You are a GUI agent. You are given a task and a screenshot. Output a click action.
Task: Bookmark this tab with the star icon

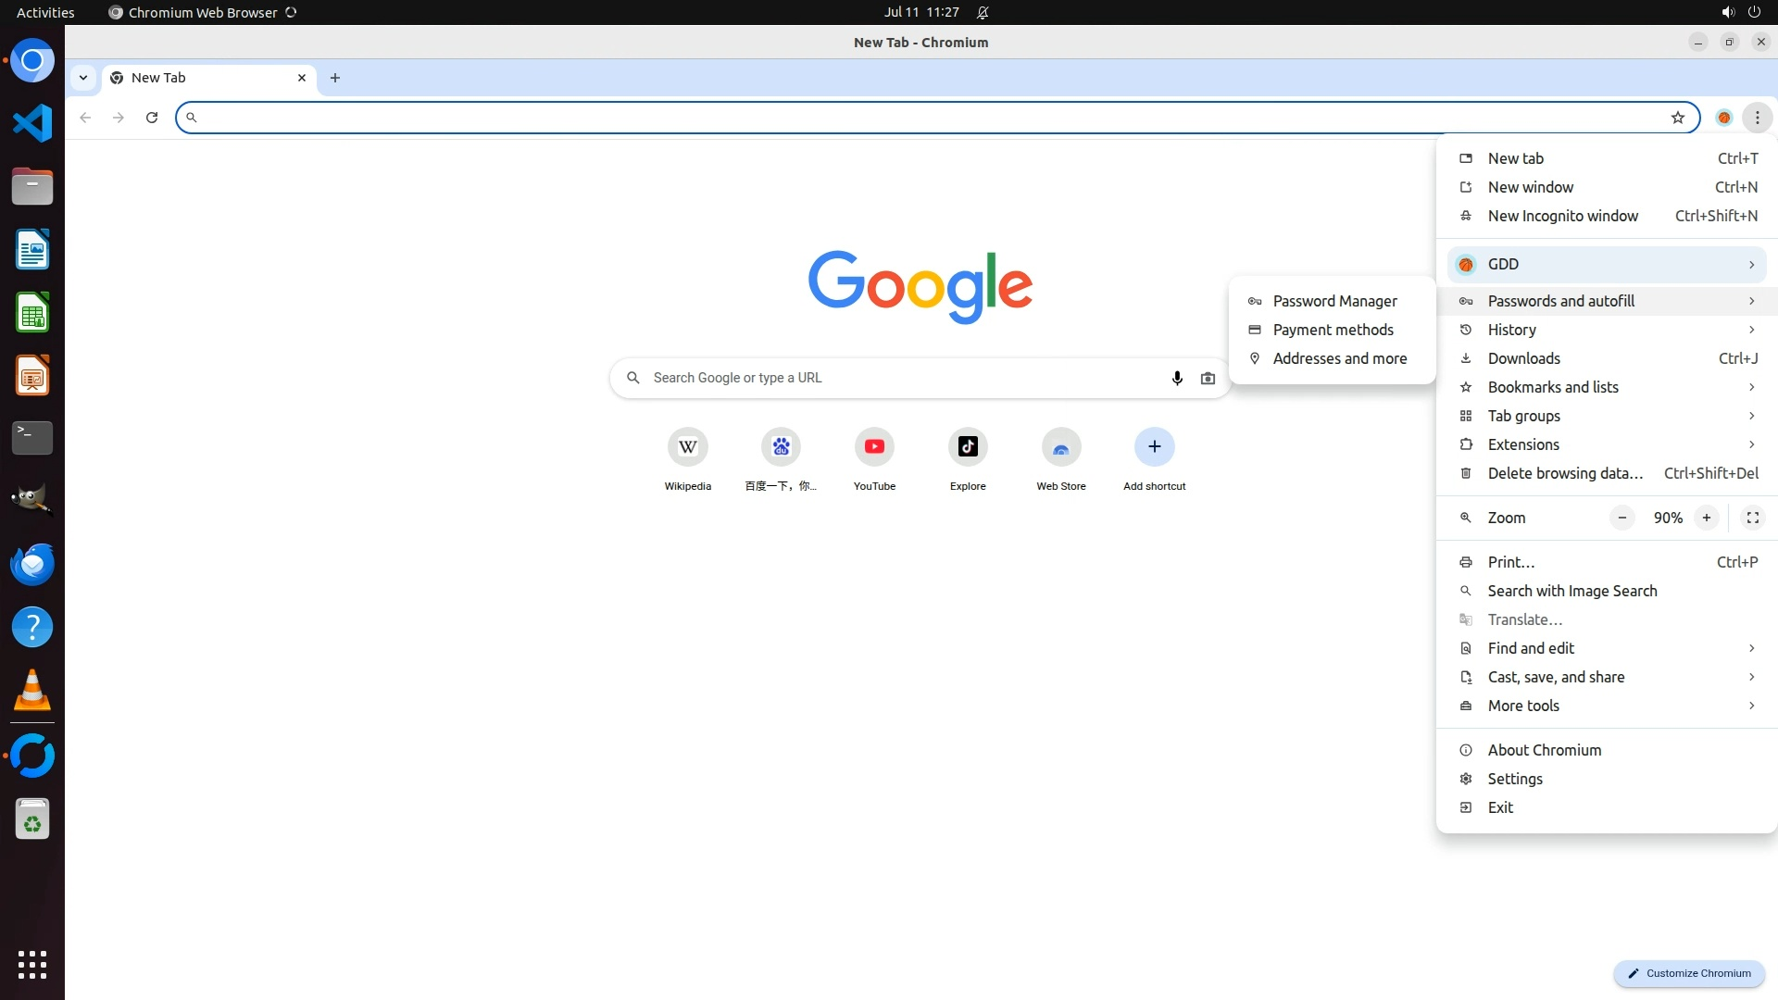[x=1677, y=118]
